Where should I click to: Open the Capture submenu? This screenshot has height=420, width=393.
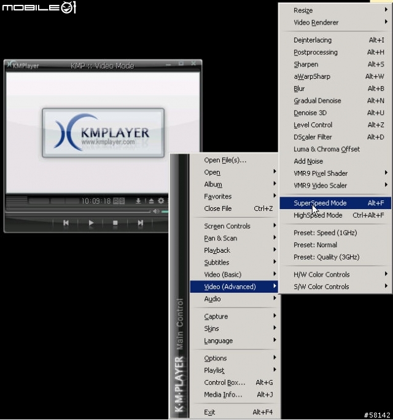click(x=234, y=316)
